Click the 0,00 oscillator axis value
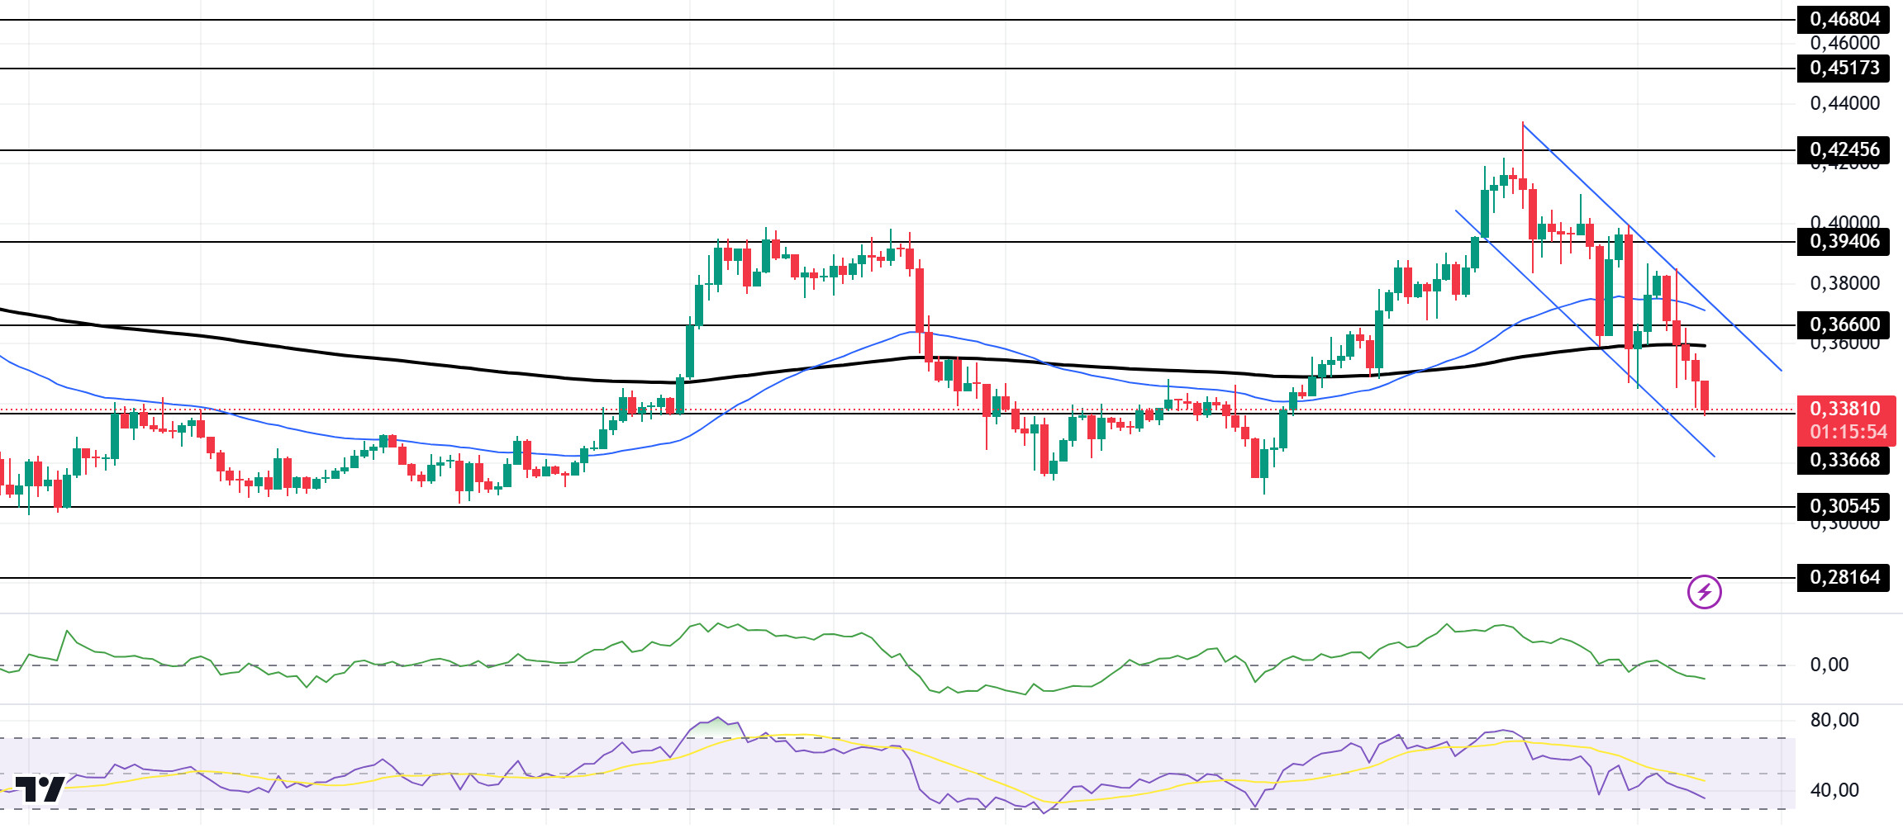This screenshot has height=838, width=1903. click(x=1829, y=665)
